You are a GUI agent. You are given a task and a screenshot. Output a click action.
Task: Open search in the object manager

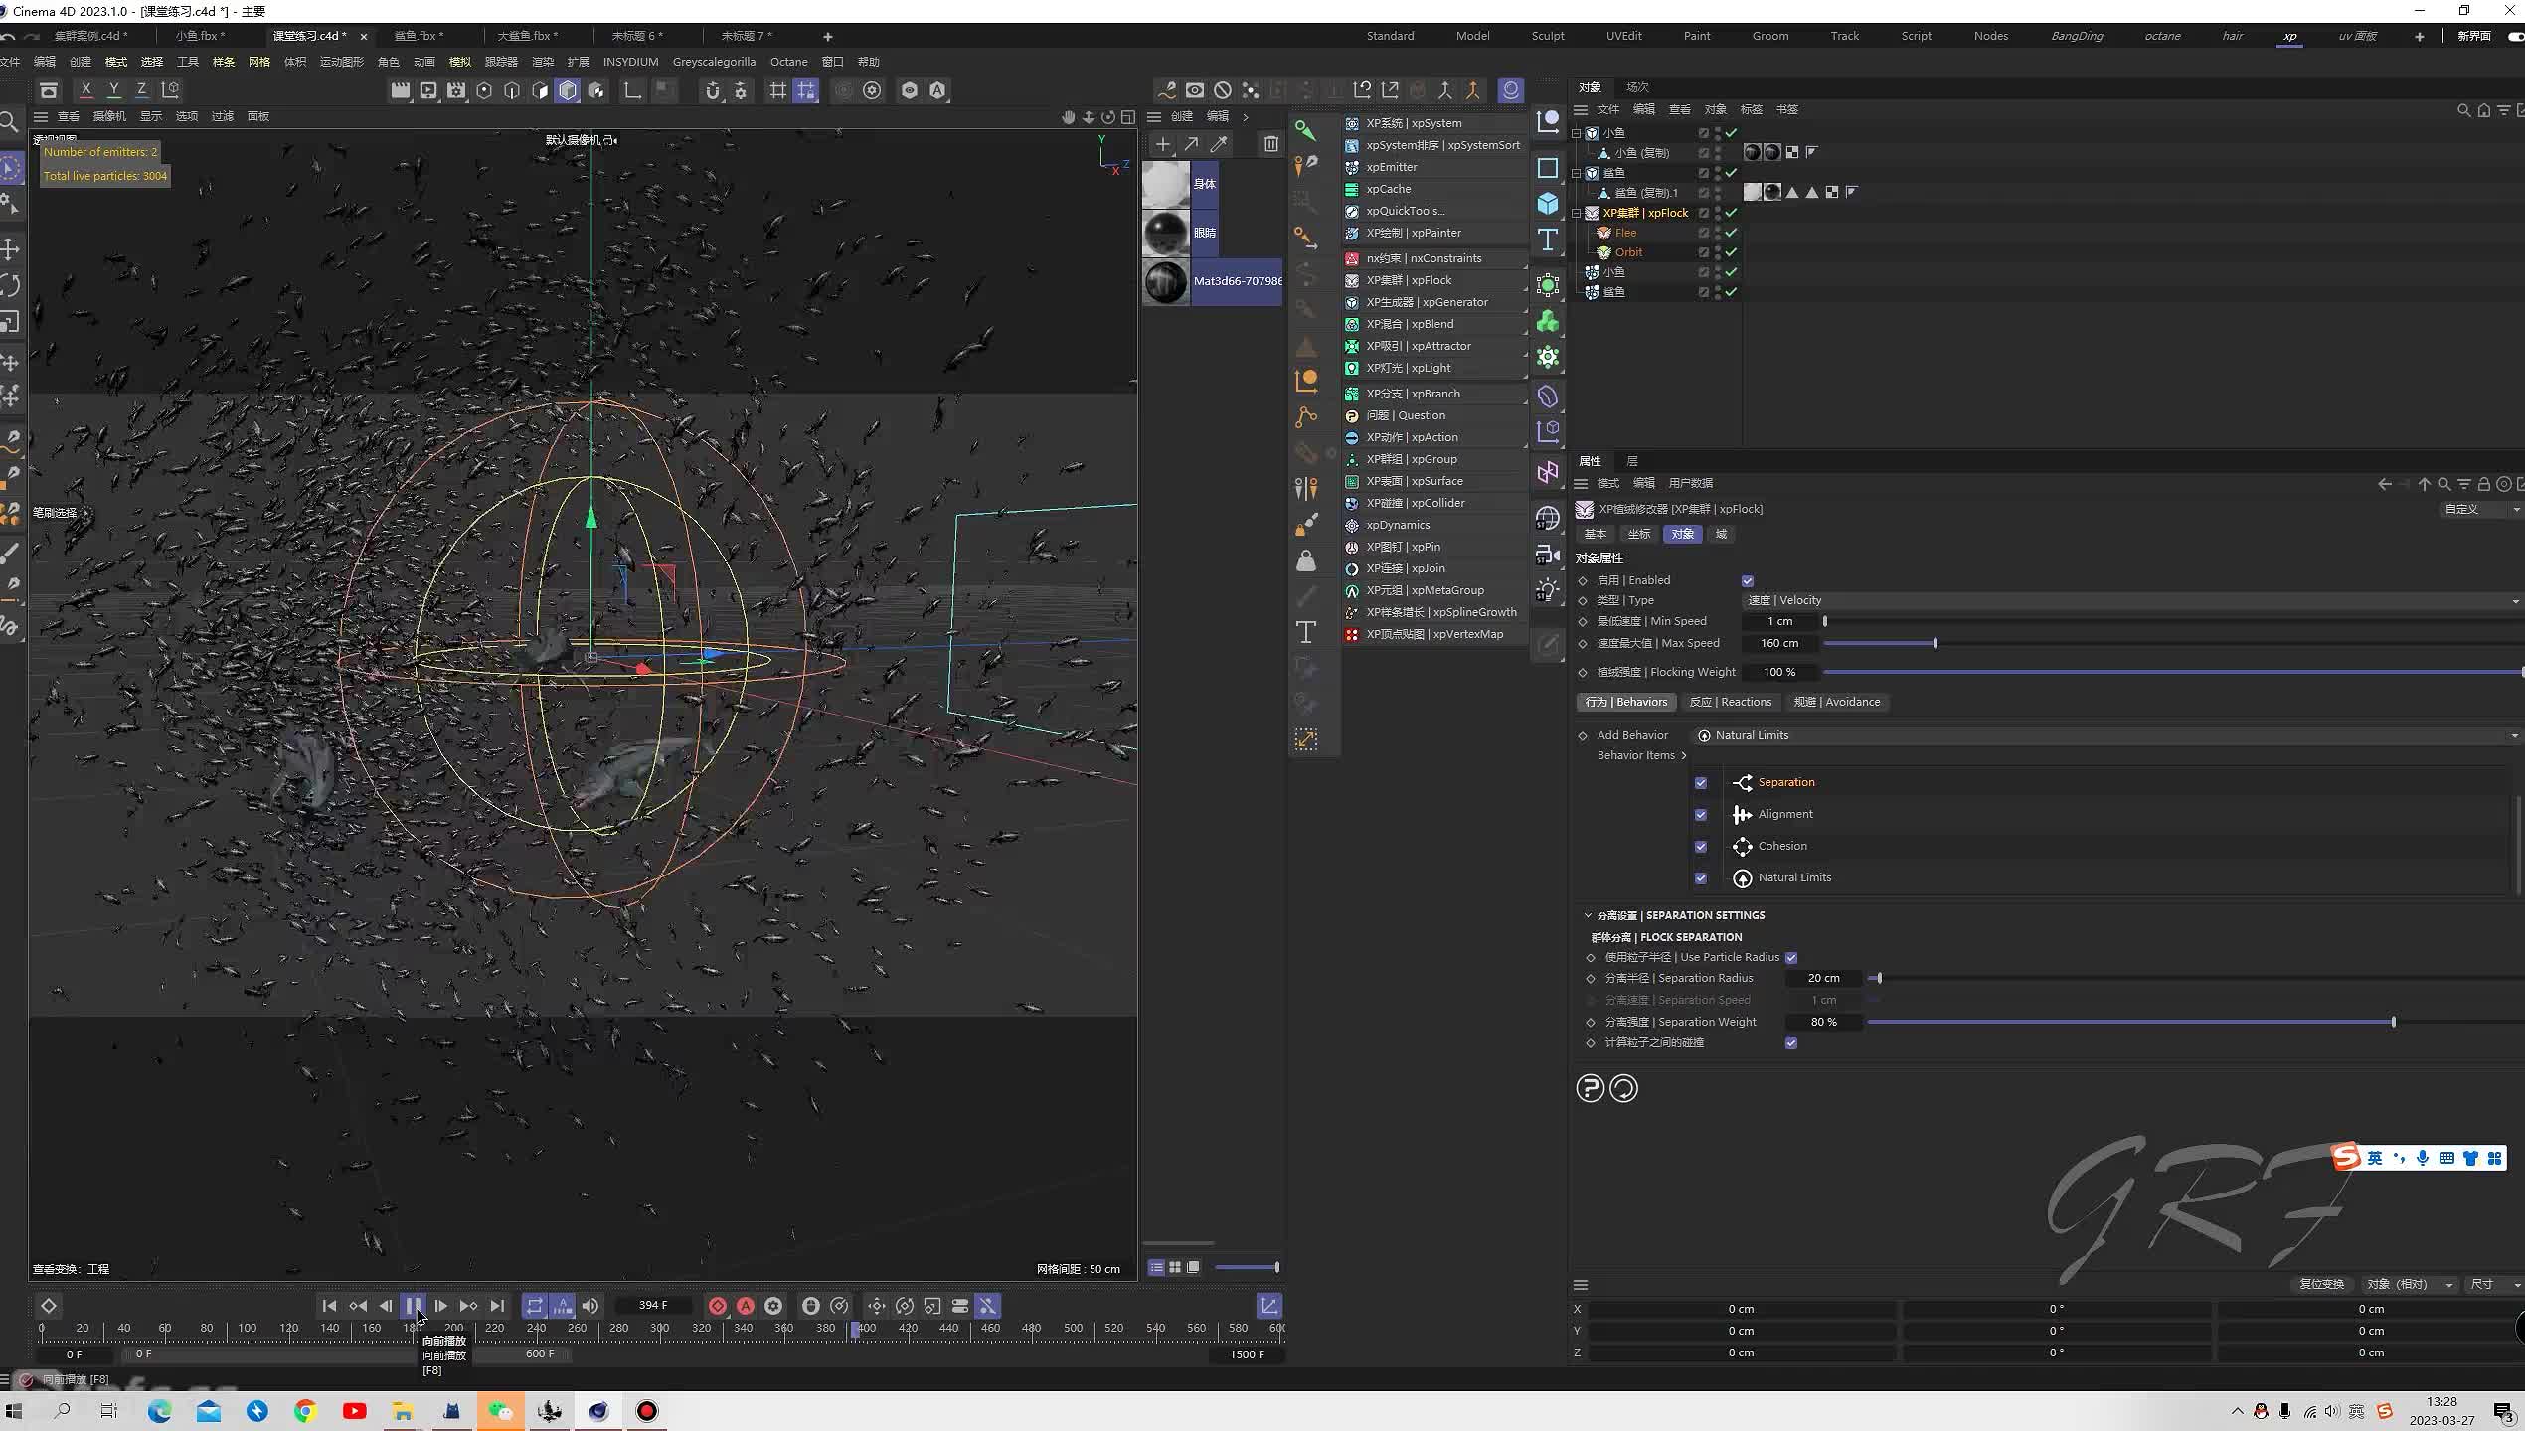click(2463, 110)
